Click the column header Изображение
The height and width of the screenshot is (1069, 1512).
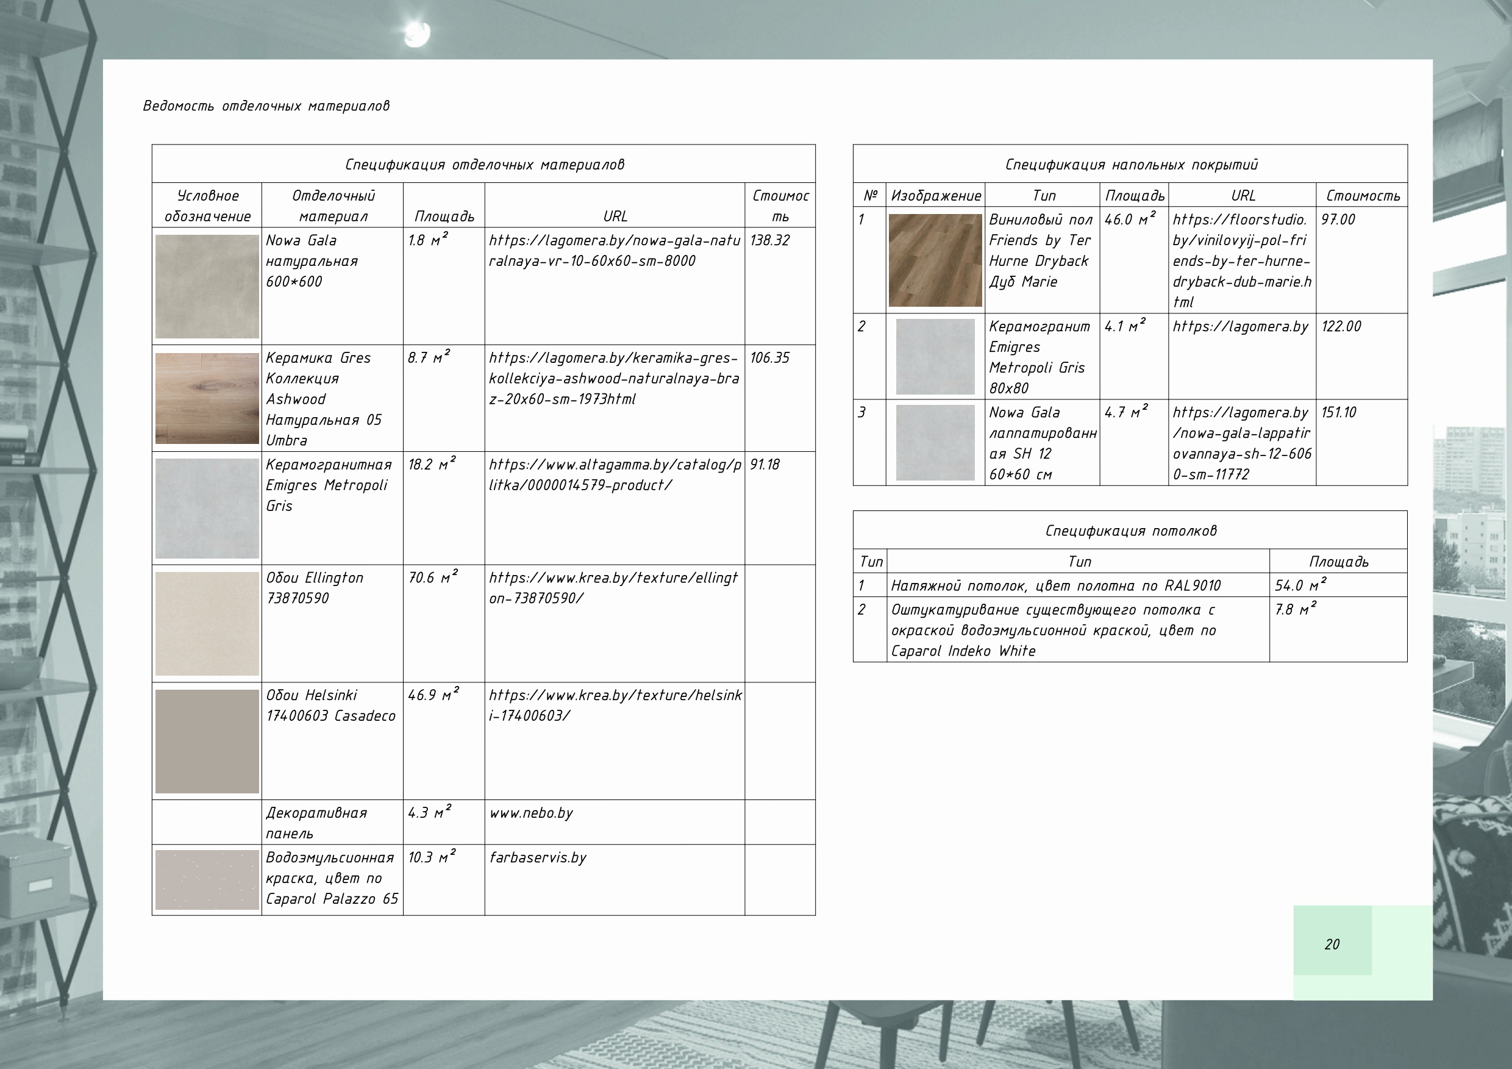coord(936,196)
